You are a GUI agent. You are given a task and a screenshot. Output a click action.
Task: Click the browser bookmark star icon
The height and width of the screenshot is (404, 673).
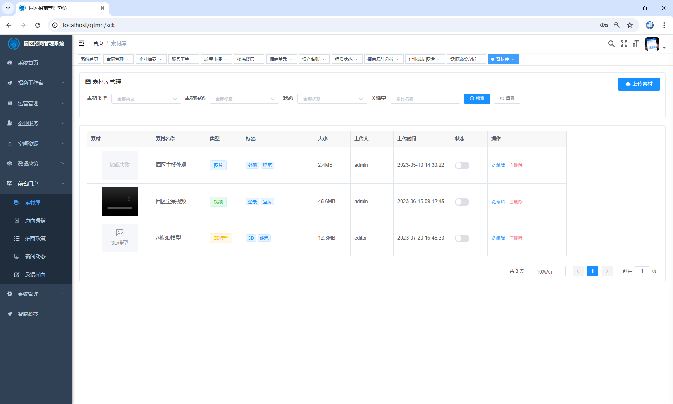(630, 25)
